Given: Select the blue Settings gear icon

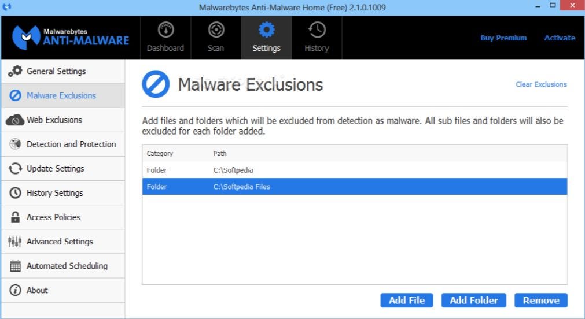Looking at the screenshot, I should click(266, 30).
